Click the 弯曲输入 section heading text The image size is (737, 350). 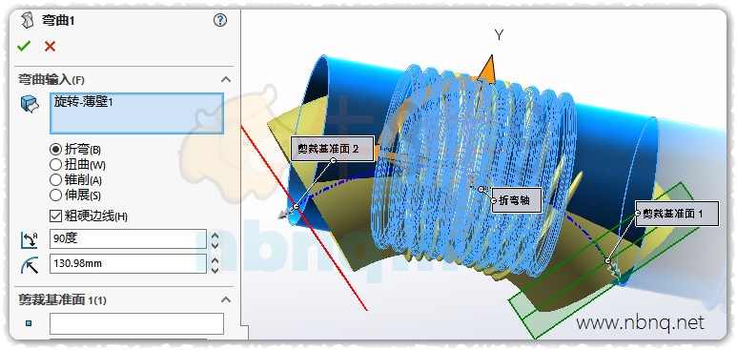[51, 79]
